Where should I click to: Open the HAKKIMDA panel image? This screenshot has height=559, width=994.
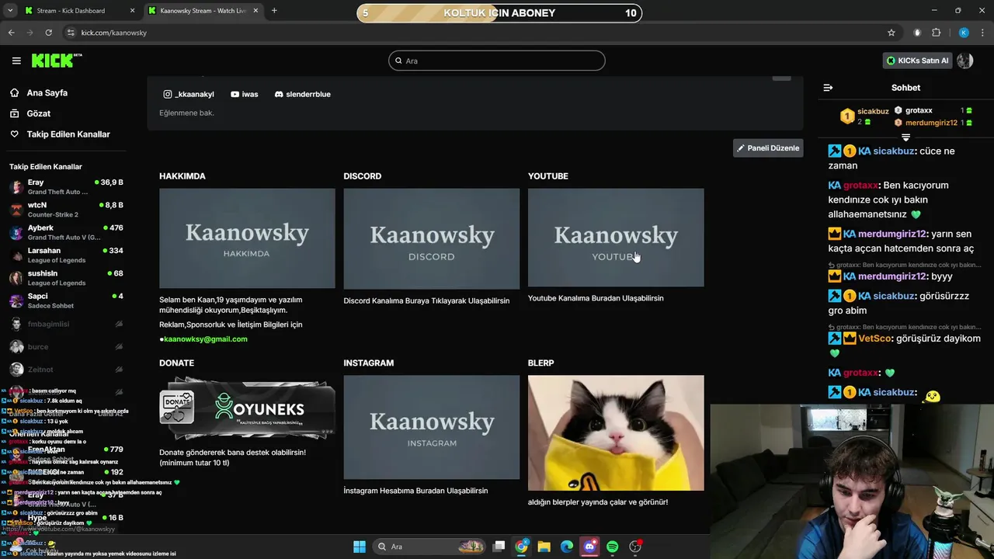(x=247, y=238)
